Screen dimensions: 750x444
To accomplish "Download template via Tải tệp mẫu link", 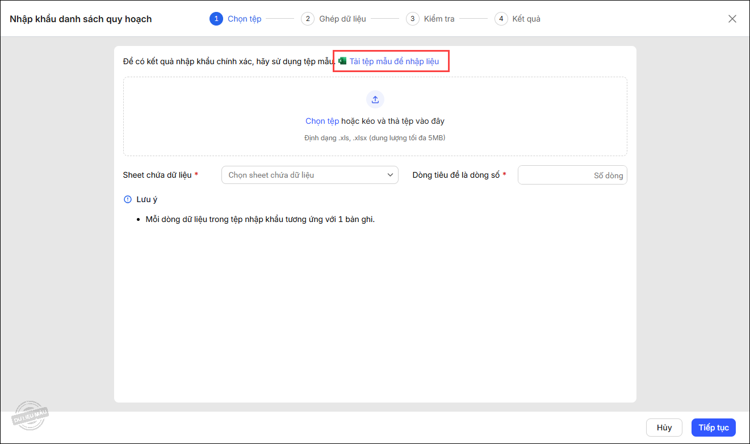I will coord(394,61).
